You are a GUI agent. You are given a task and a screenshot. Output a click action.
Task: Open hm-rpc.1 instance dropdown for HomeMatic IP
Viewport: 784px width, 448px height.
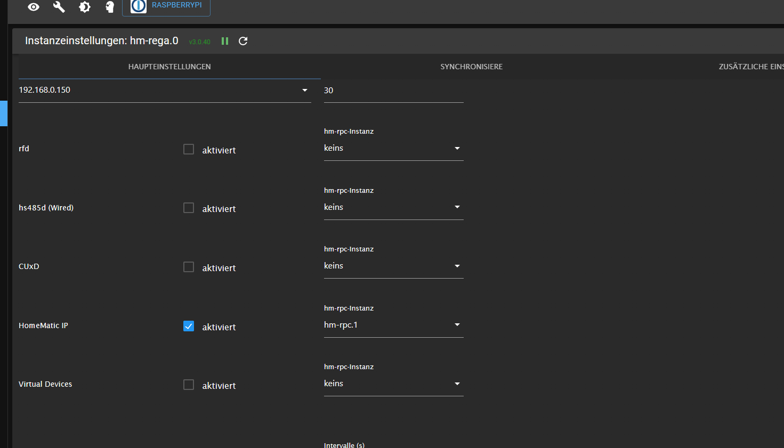coord(394,325)
